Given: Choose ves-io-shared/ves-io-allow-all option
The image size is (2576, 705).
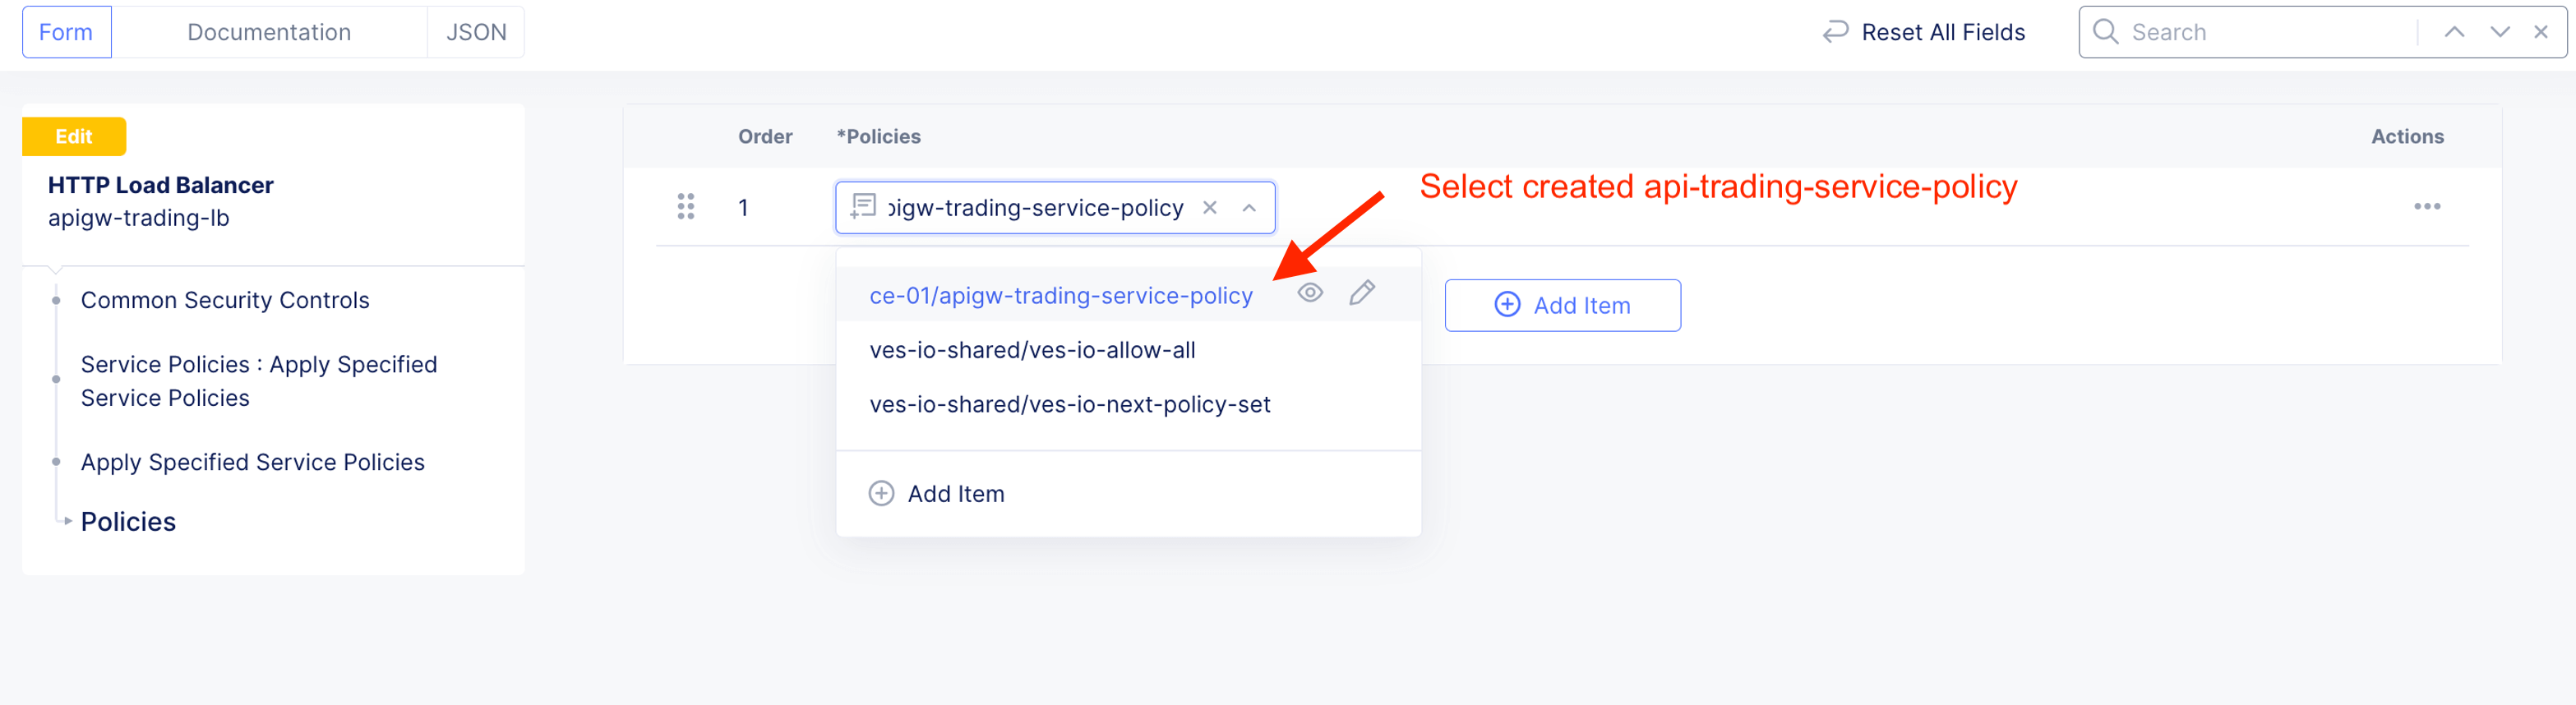Looking at the screenshot, I should (x=1032, y=350).
